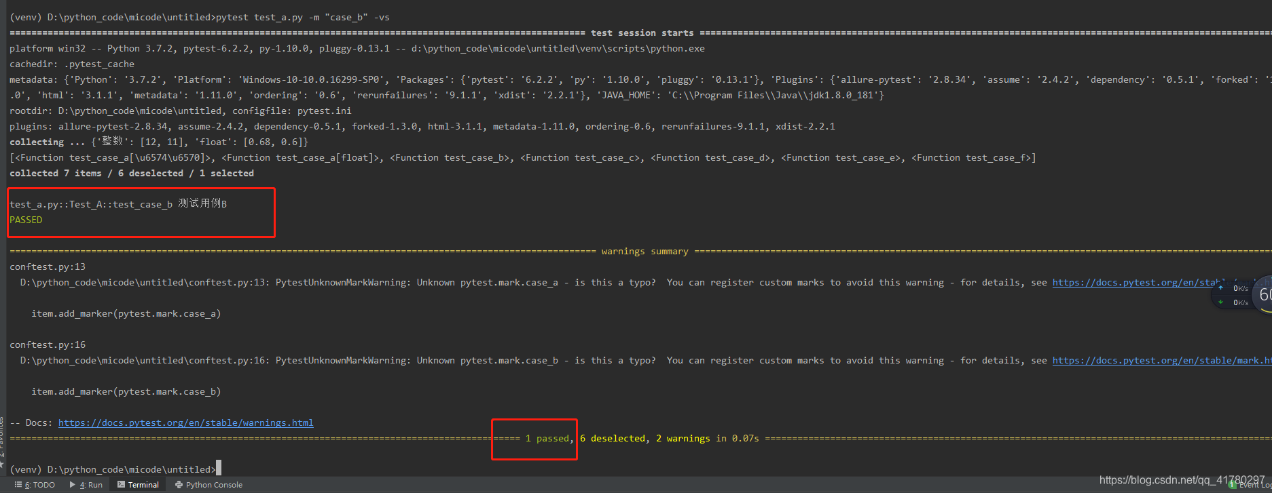1272x493 pixels.
Task: Click the 'cachedir: .pytest_cache' line
Action: [72, 64]
